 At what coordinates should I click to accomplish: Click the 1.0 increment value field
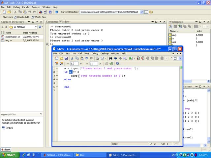[x=74, y=64]
